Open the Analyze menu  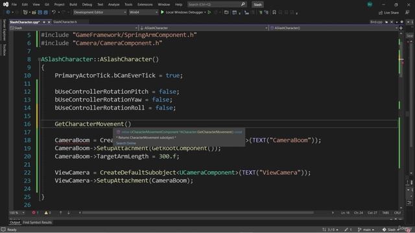tap(113, 5)
